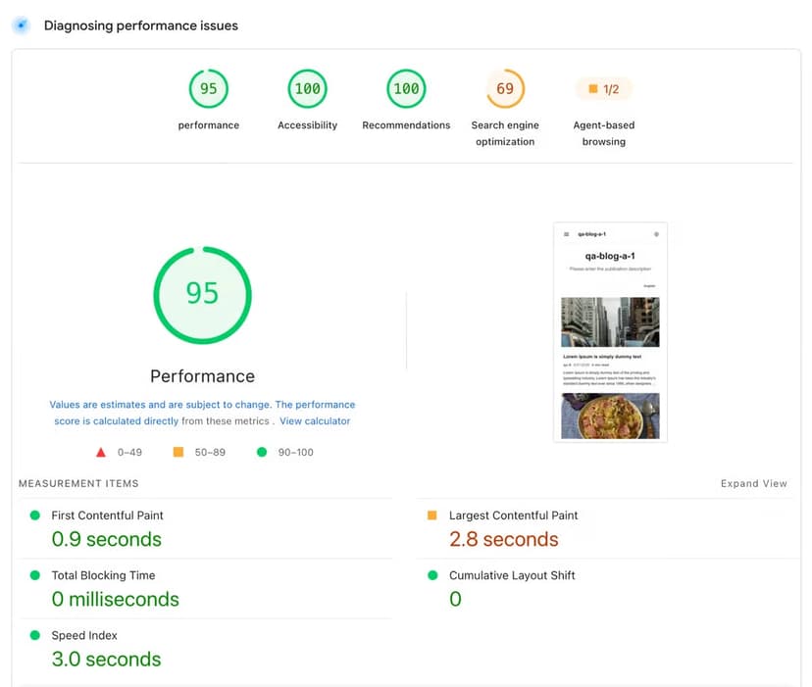This screenshot has height=687, width=812.
Task: Click green dot next to Speed Index
Action: (x=35, y=635)
